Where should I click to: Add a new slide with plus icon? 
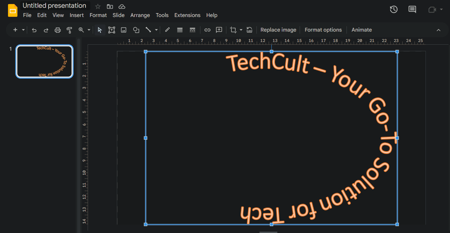[15, 30]
